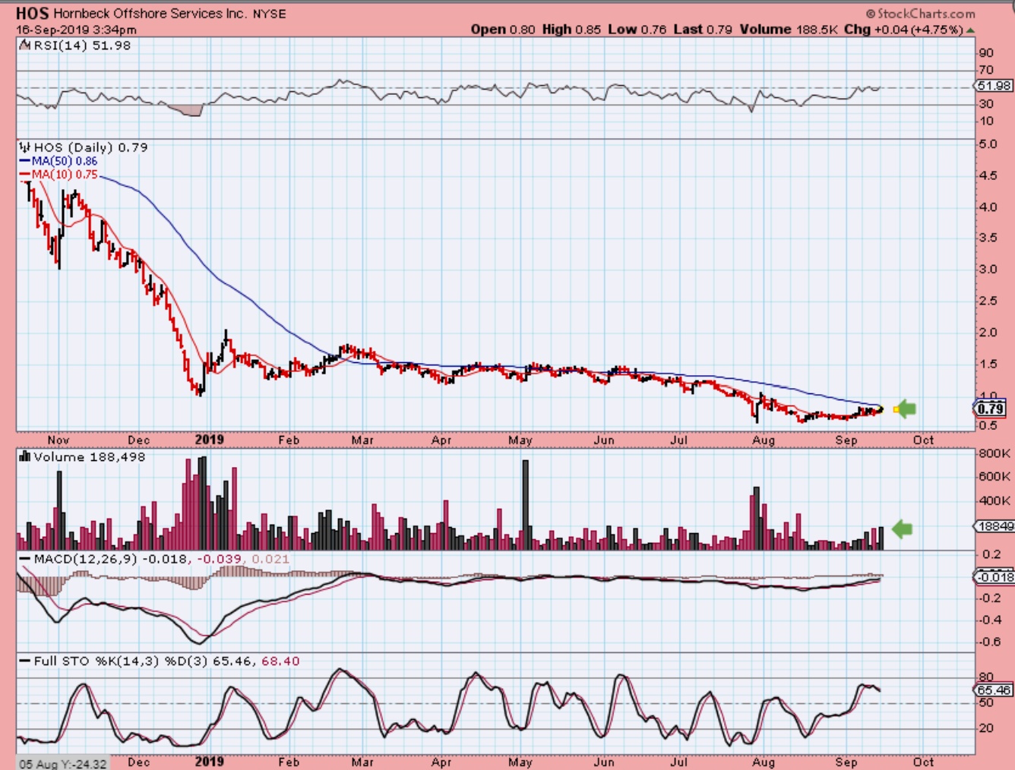Click the 1.5 price axis label
Viewport: 1015px width, 770px height.
(988, 364)
